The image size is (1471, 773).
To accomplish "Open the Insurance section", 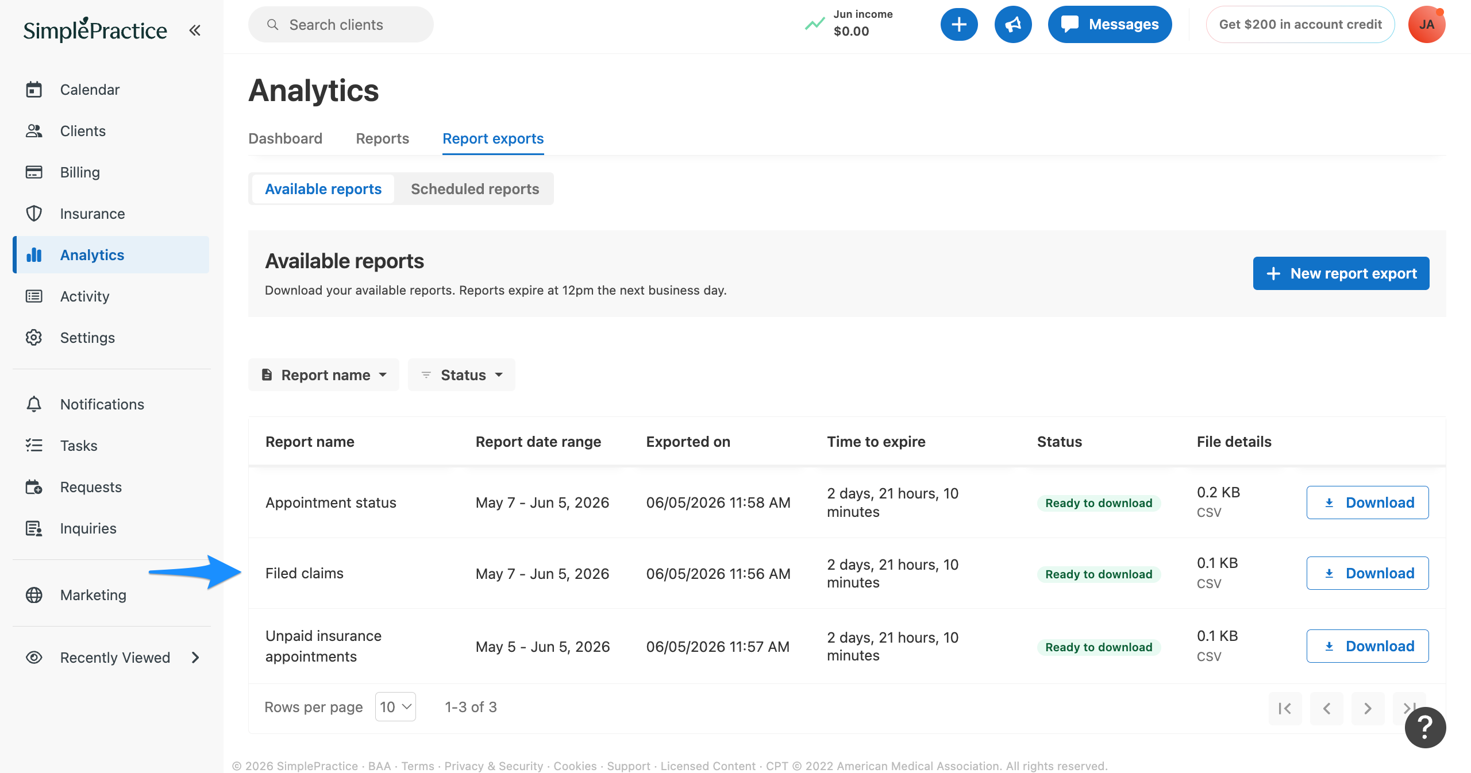I will [111, 214].
